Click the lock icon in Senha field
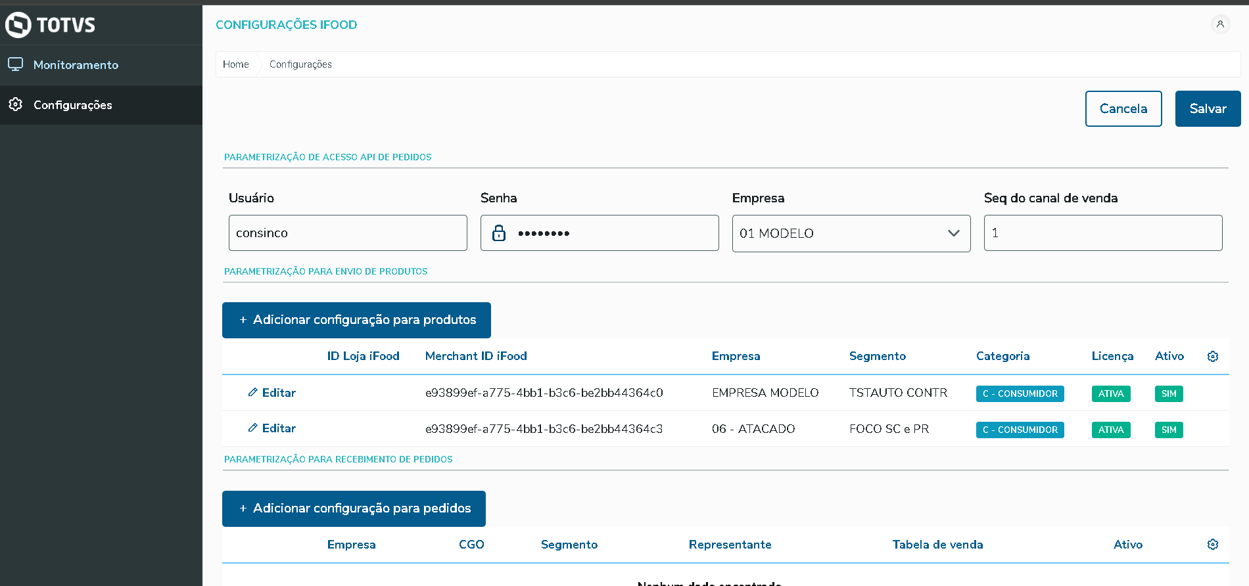This screenshot has width=1249, height=586. (x=499, y=233)
